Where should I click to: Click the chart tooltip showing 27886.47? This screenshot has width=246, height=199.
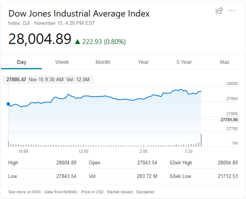coord(48,80)
